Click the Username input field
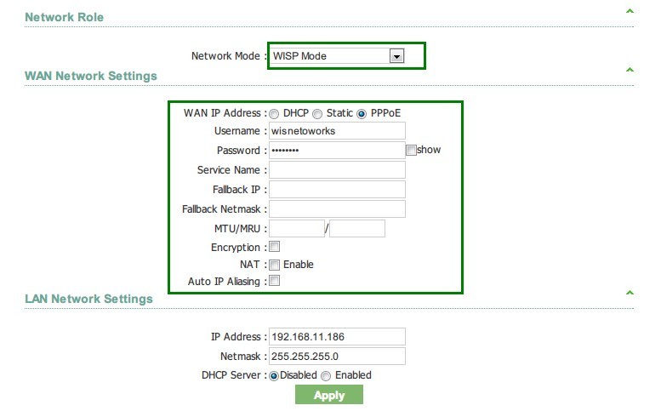 click(x=337, y=131)
